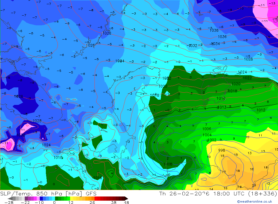Click the dark green swatch above label 0
The image size is (278, 204).
click(56, 198)
